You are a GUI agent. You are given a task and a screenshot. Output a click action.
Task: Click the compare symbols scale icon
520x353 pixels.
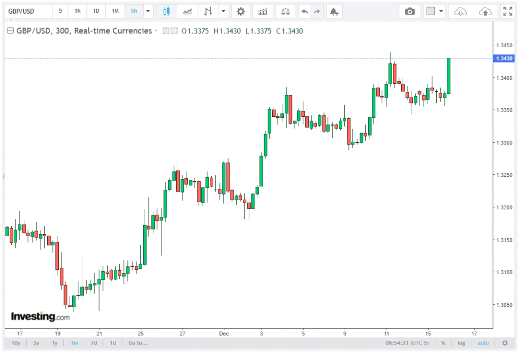pyautogui.click(x=286, y=11)
